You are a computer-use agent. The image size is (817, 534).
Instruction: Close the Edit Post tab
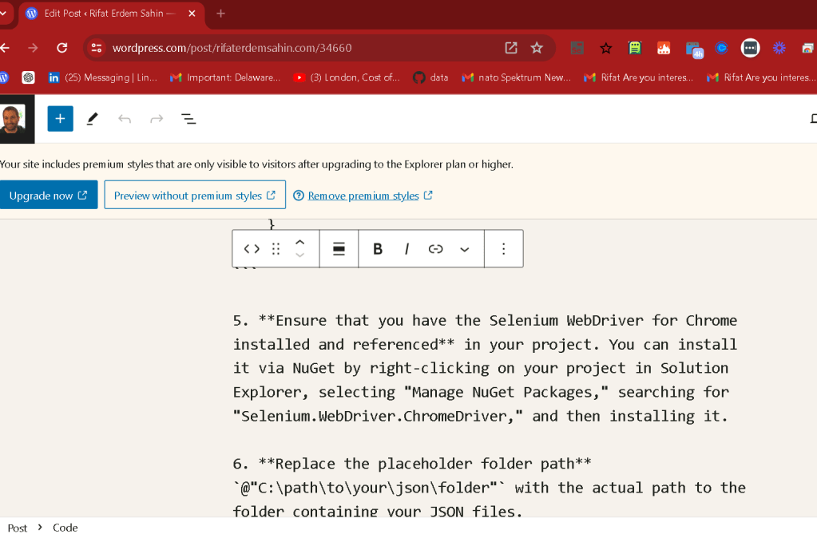pyautogui.click(x=192, y=14)
